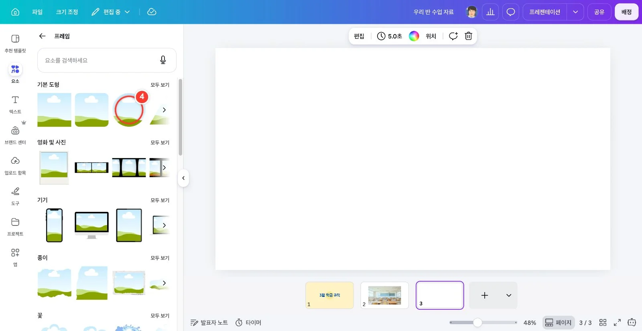Open the 파일 menu

pyautogui.click(x=37, y=12)
